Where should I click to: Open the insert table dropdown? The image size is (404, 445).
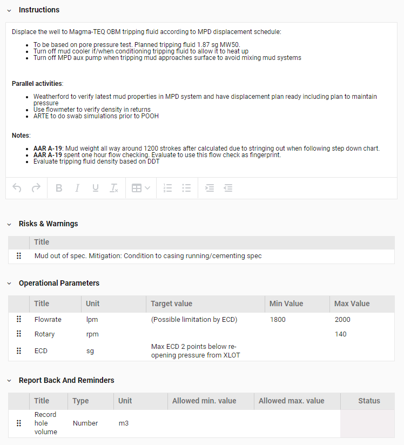pos(141,188)
